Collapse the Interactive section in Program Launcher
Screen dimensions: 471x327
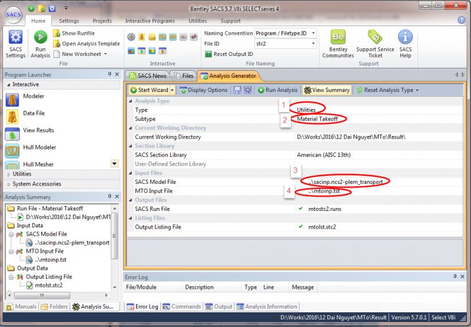coord(8,84)
